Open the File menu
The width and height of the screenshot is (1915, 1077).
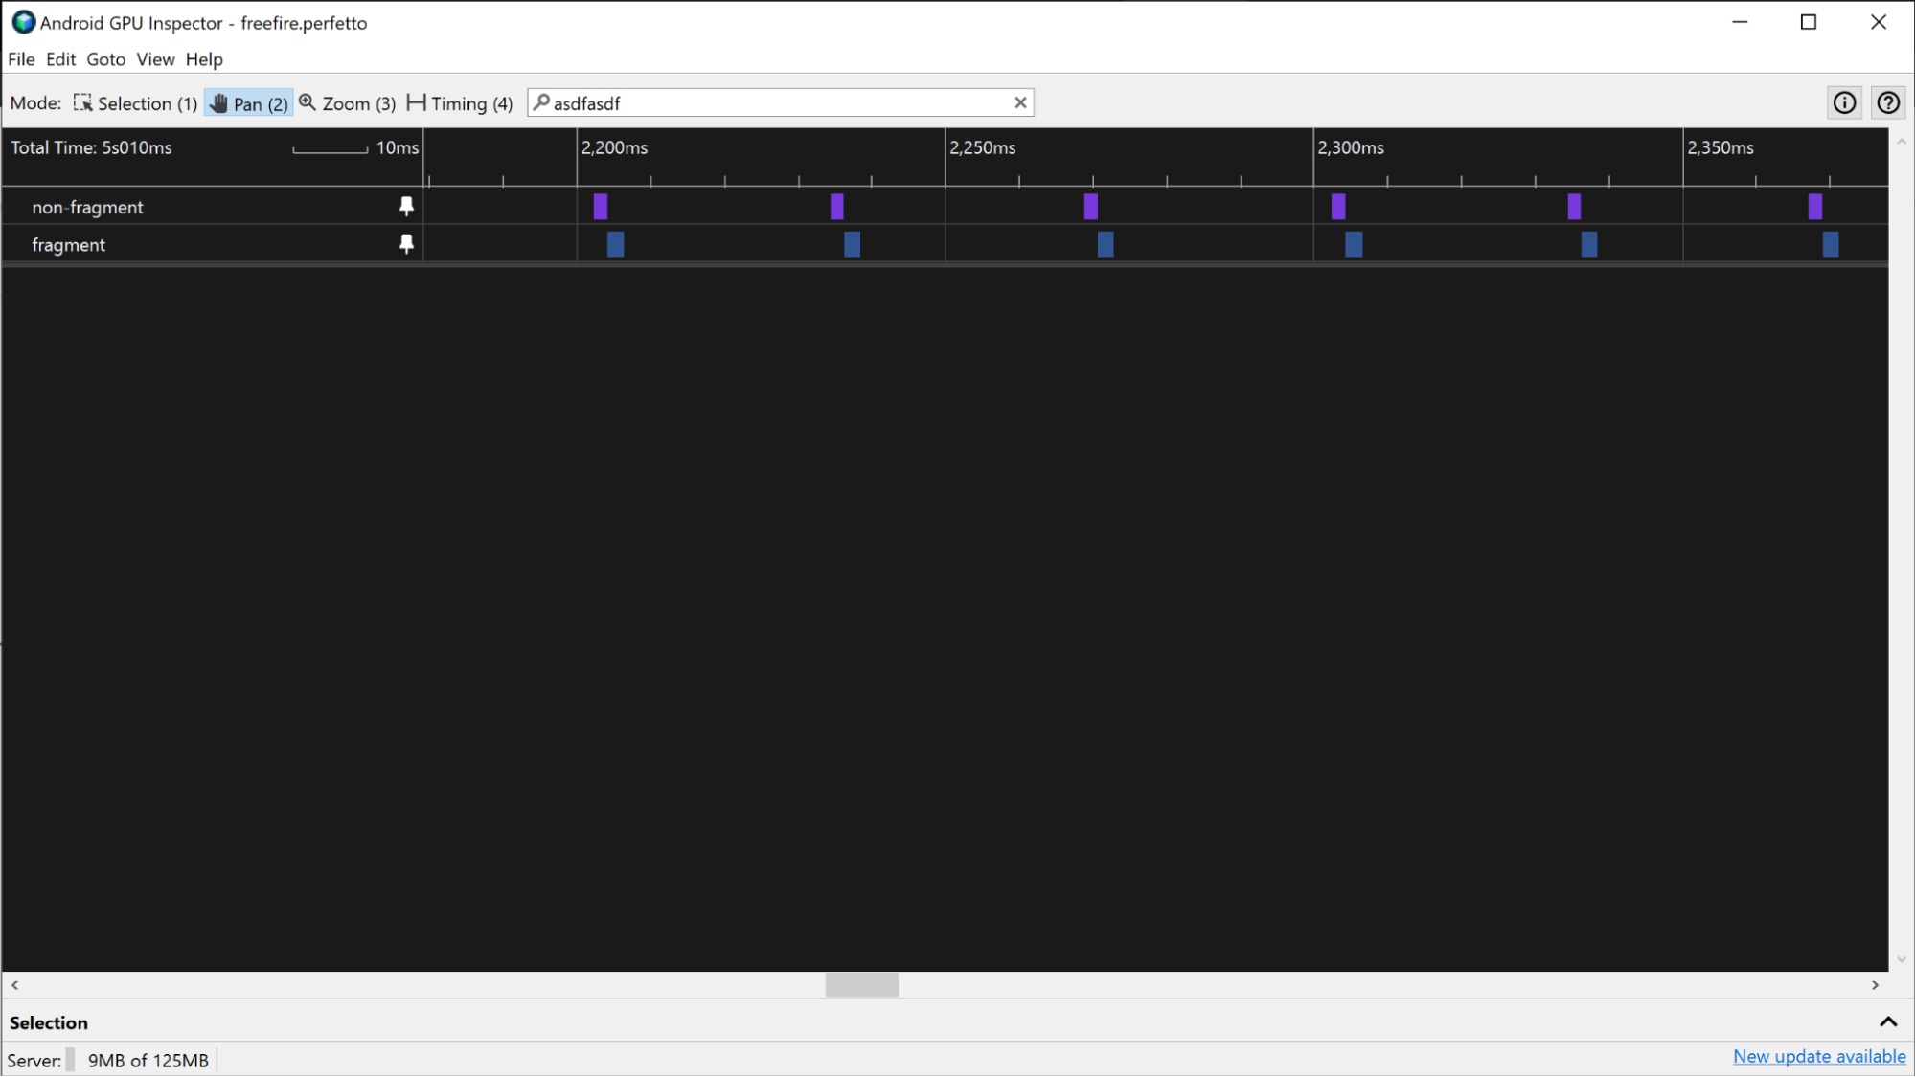(x=21, y=59)
